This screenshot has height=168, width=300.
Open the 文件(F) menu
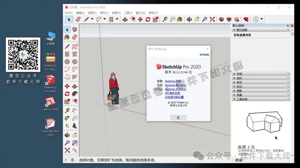(69, 13)
